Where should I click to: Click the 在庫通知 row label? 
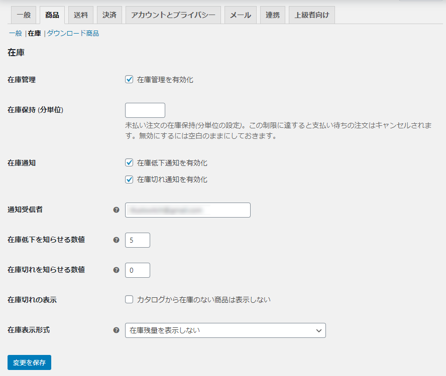pos(22,163)
